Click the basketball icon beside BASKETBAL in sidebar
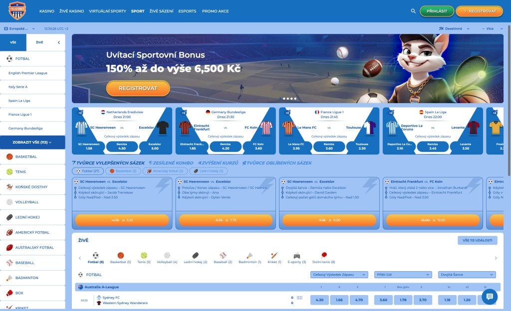This screenshot has width=511, height=311. (x=9, y=157)
